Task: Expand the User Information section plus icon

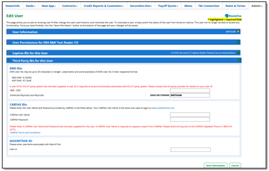Action: pyautogui.click(x=9, y=31)
